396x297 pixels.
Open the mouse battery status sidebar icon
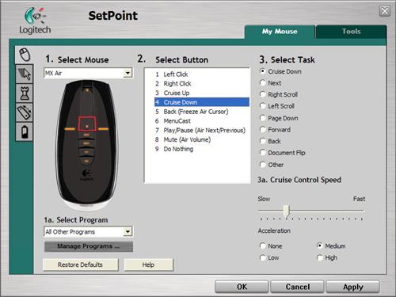25,131
